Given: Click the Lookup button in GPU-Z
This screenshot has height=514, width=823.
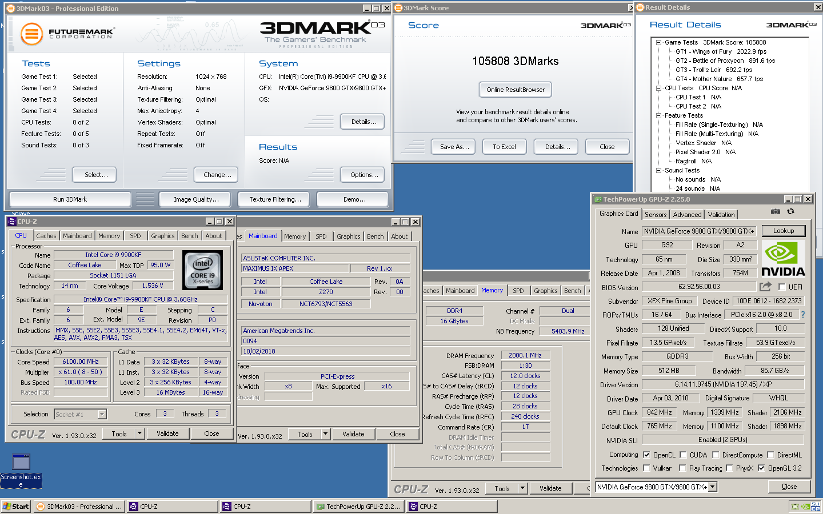Looking at the screenshot, I should (784, 231).
